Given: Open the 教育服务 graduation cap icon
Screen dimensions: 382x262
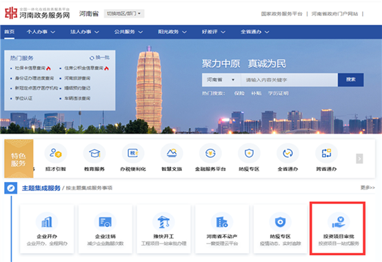Looking at the screenshot, I should 94,153.
